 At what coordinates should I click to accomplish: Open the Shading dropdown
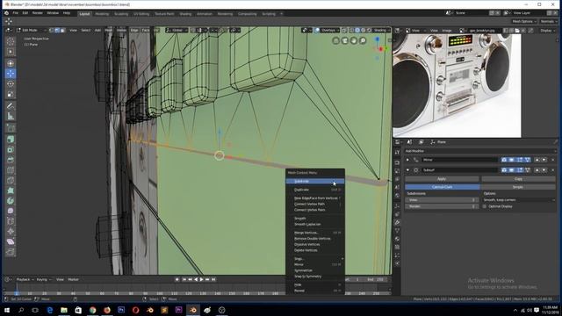[381, 31]
